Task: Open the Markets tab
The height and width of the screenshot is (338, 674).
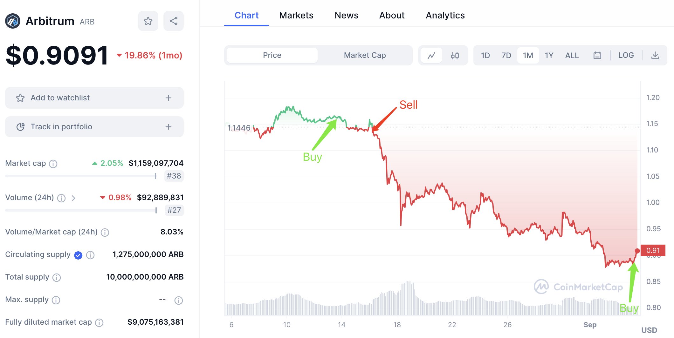Action: (x=296, y=15)
